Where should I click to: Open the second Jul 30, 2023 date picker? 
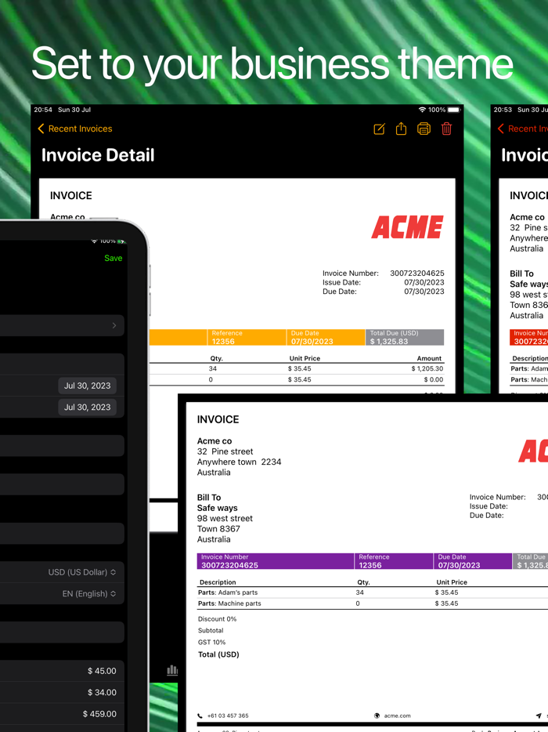click(87, 408)
